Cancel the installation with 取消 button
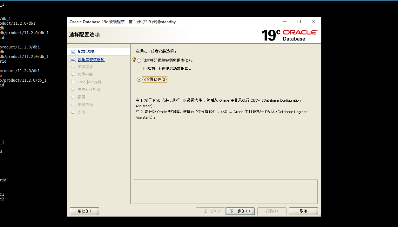Viewport: 398px width, 227px height. 303,211
